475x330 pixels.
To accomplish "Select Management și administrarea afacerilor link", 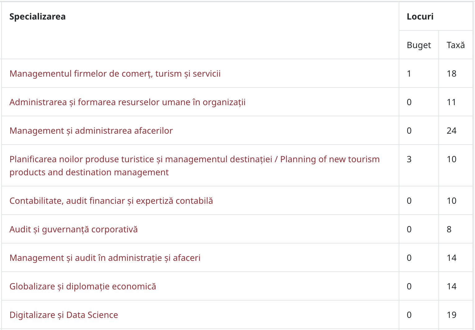I will 91,131.
